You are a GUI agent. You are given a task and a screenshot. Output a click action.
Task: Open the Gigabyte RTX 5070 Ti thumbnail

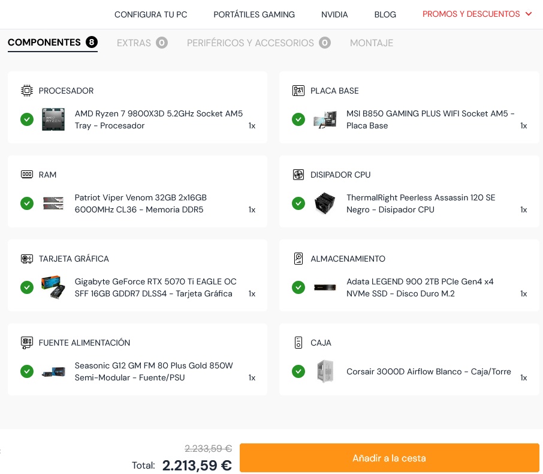pyautogui.click(x=53, y=287)
